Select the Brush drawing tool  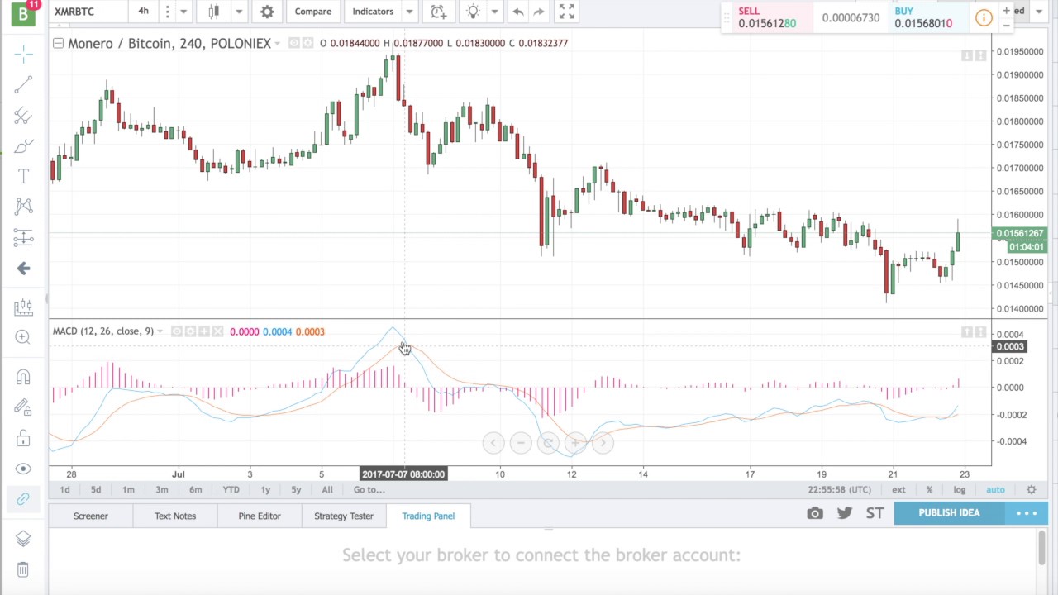click(x=23, y=146)
